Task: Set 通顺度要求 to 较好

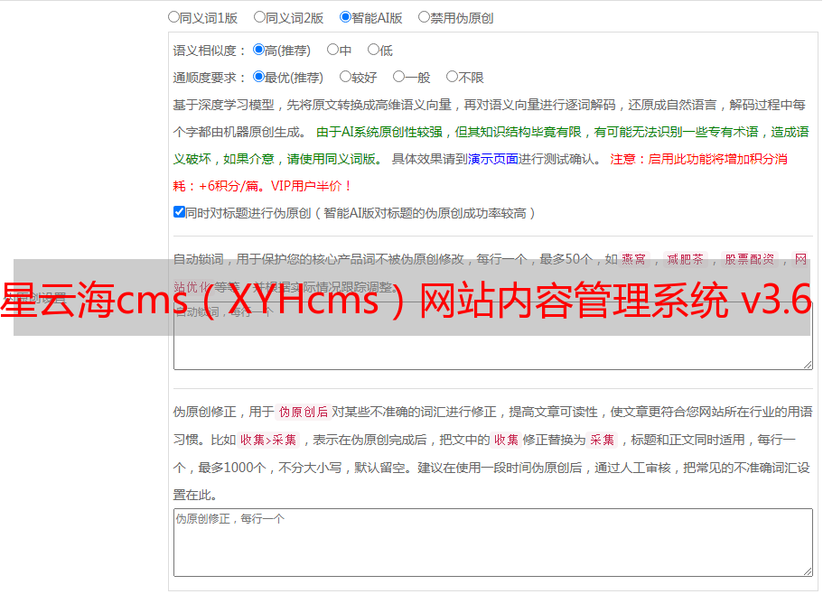Action: (x=345, y=77)
